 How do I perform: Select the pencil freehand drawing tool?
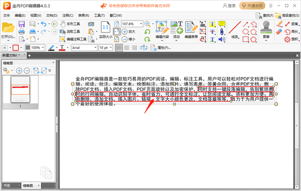[x=279, y=24]
